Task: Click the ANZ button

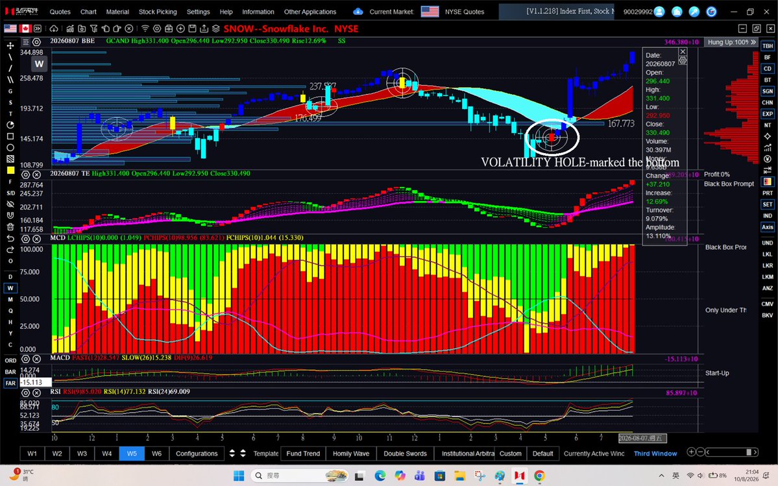Action: (x=768, y=288)
